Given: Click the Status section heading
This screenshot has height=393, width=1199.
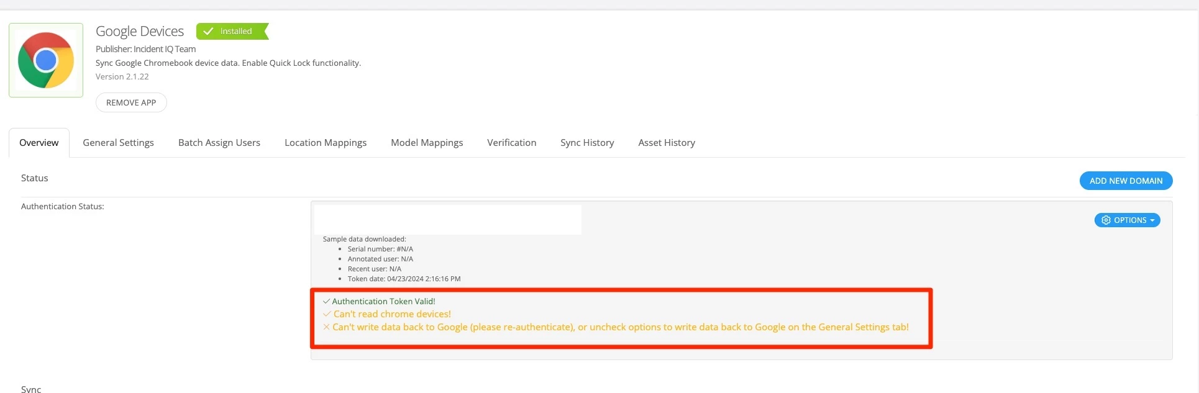Looking at the screenshot, I should pos(34,178).
